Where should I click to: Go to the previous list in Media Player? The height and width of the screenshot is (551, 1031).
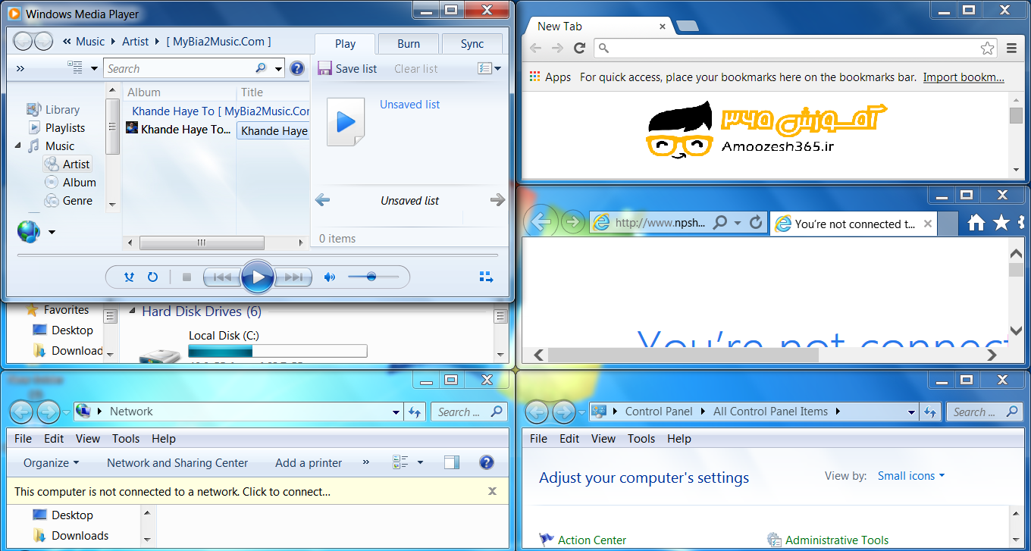click(x=322, y=200)
